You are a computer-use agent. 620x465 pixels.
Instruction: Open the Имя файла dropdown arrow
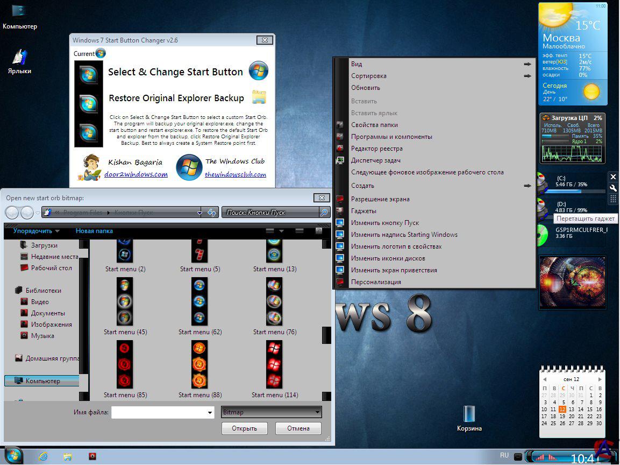coord(210,413)
